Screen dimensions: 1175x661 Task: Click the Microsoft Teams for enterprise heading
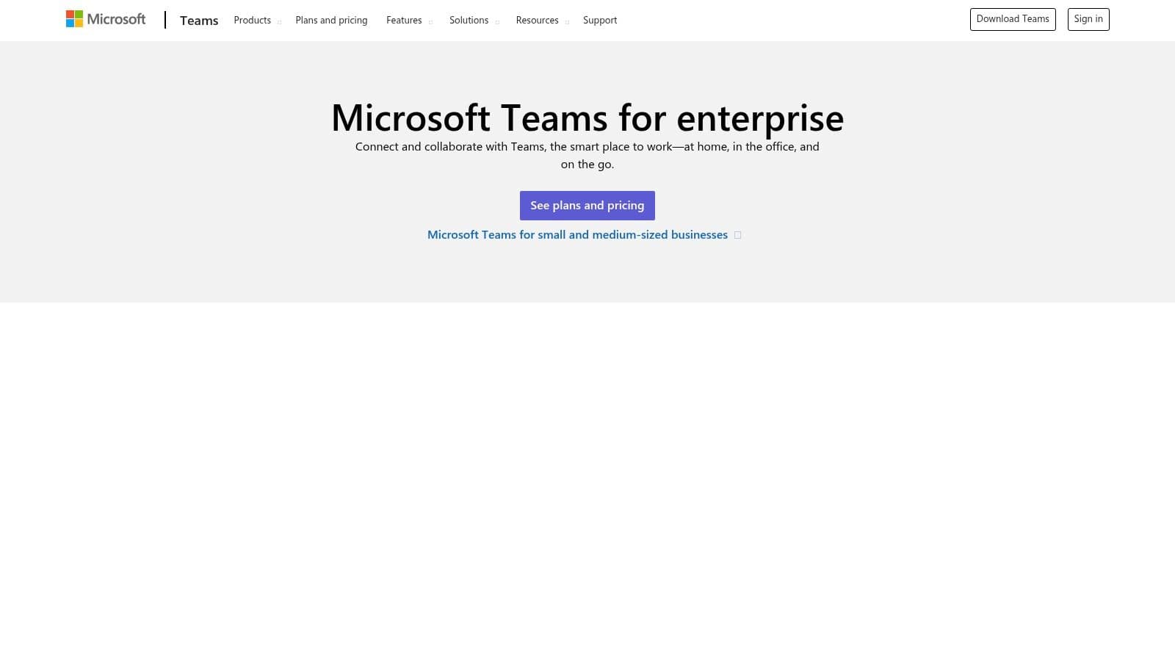coord(587,116)
